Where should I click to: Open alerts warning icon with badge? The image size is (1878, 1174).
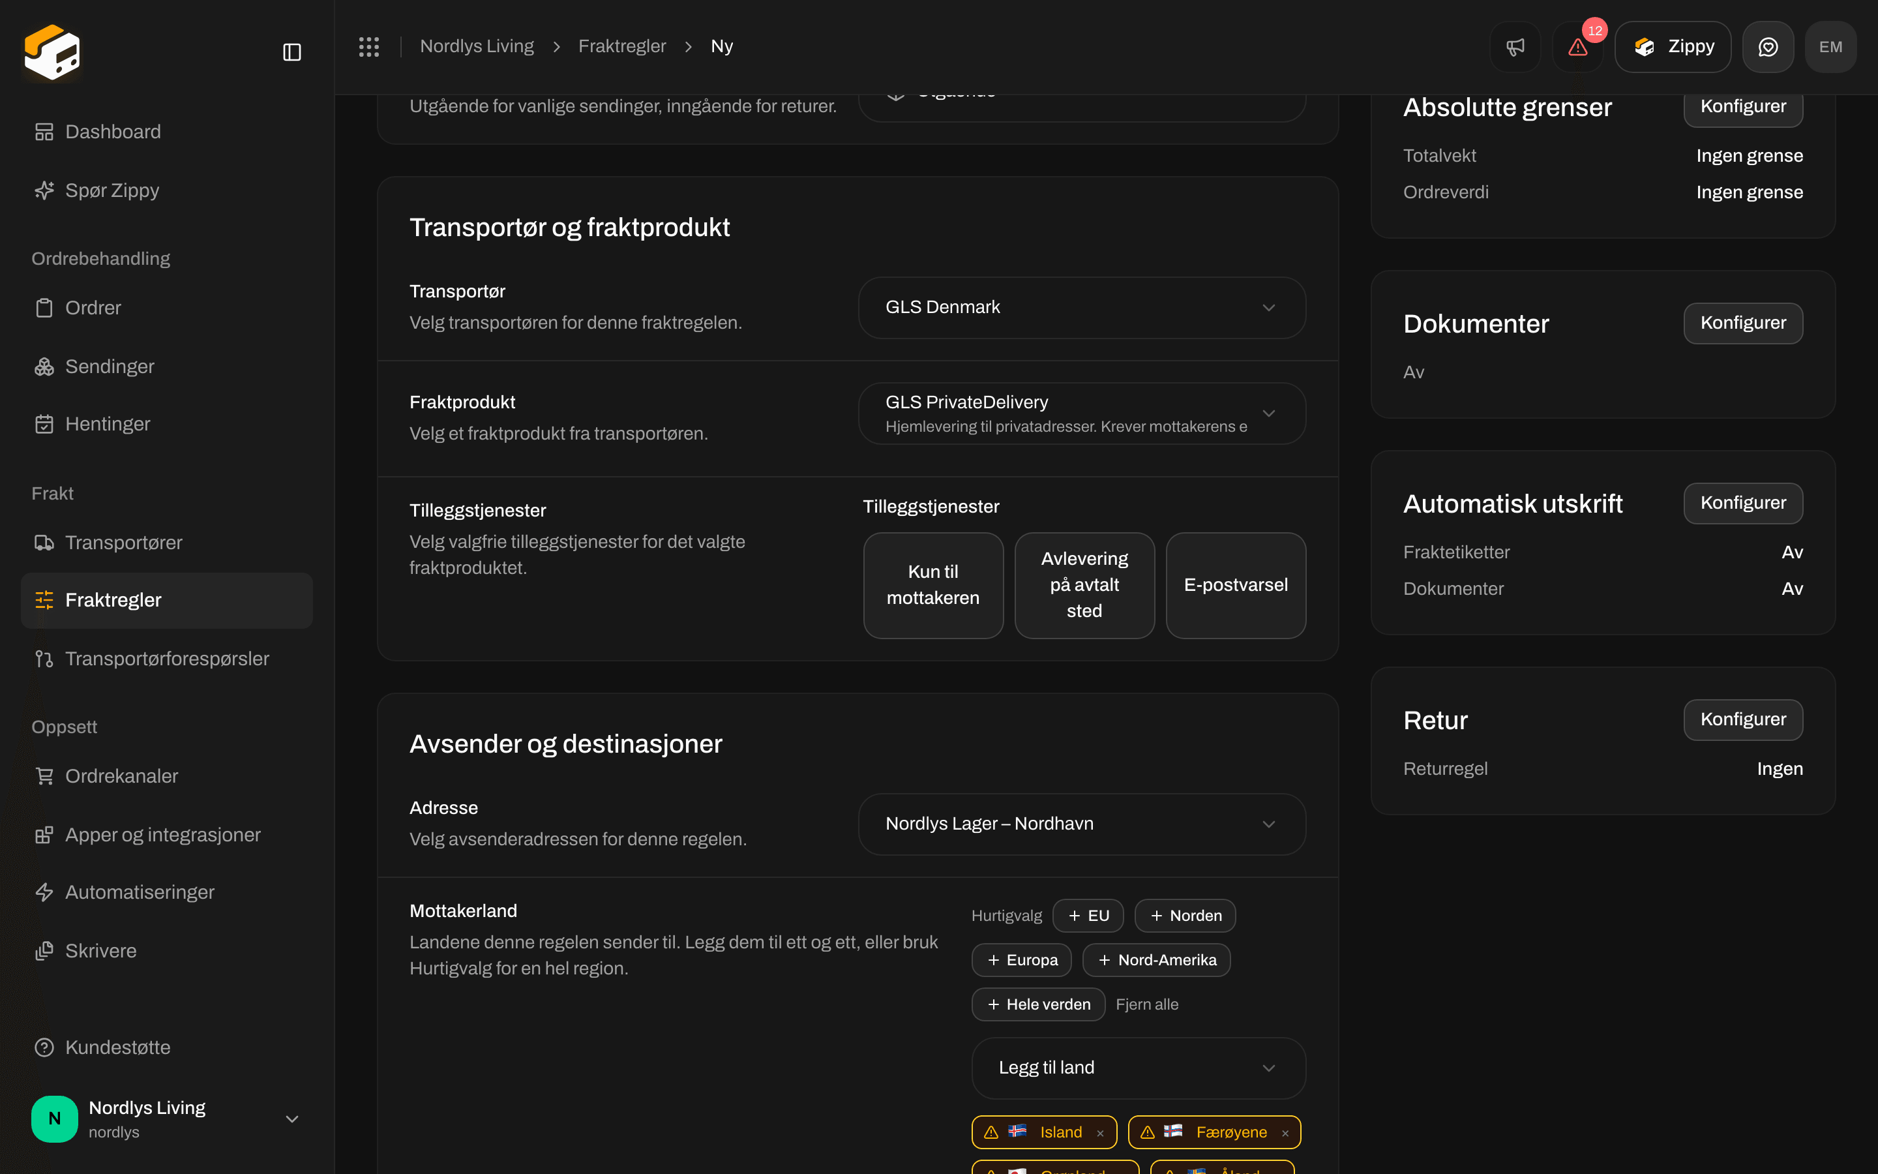point(1577,46)
